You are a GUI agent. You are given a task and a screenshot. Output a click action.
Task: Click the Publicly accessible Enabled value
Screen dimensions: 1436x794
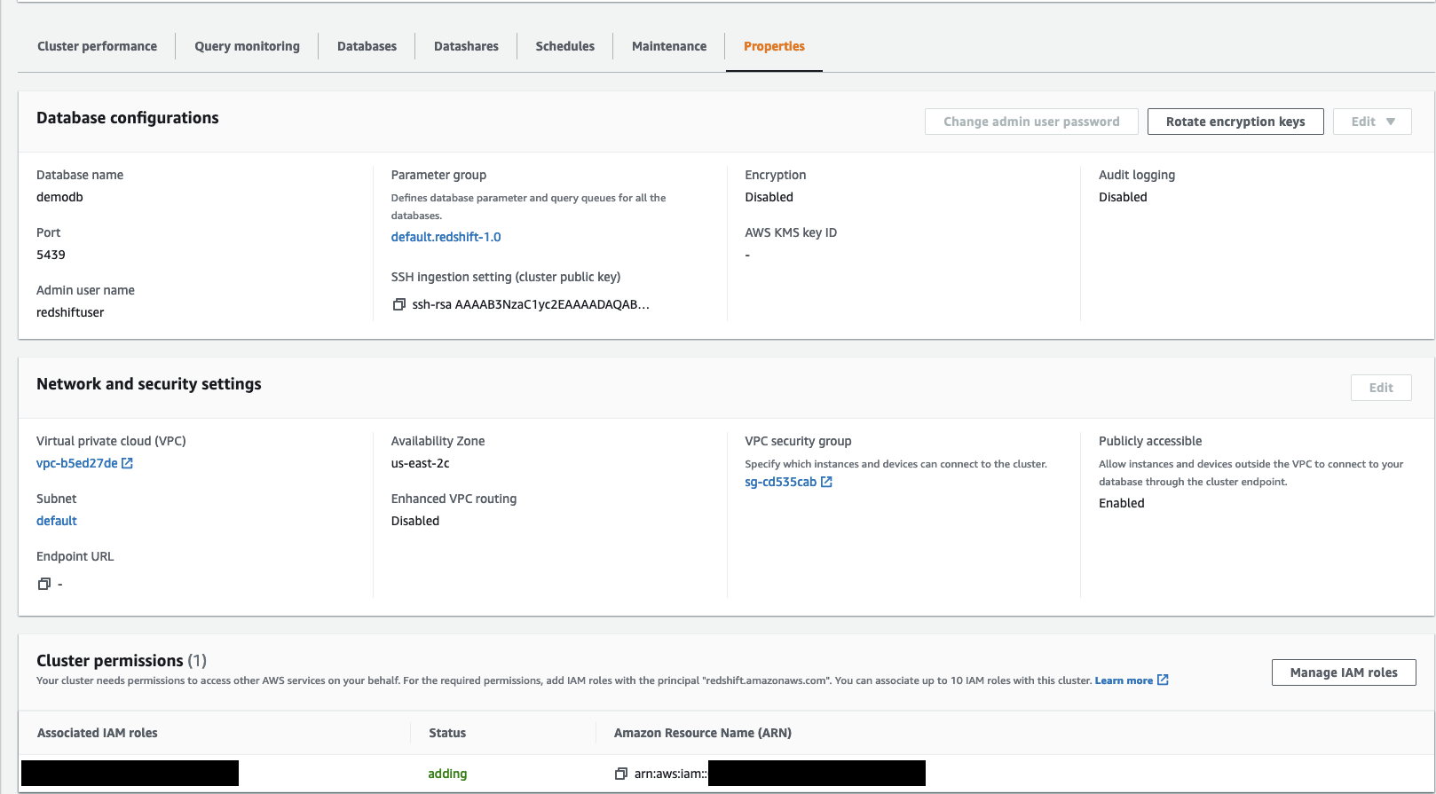click(x=1122, y=503)
